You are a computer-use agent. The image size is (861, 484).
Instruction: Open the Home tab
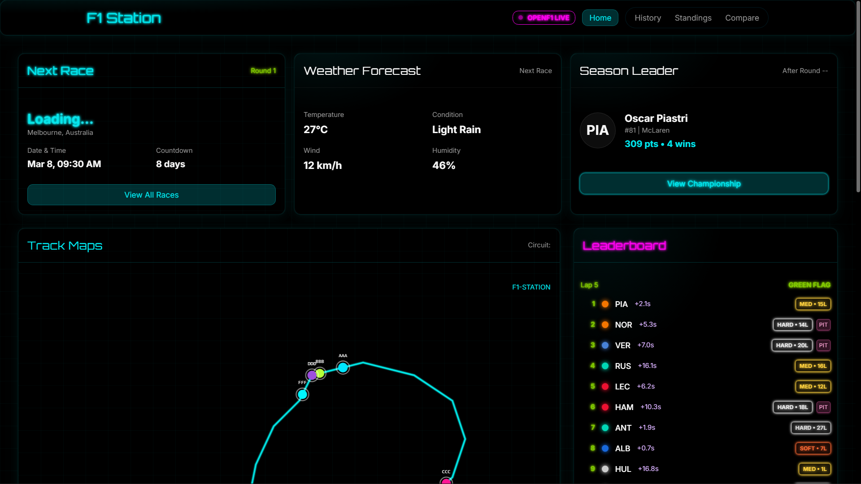pos(600,18)
